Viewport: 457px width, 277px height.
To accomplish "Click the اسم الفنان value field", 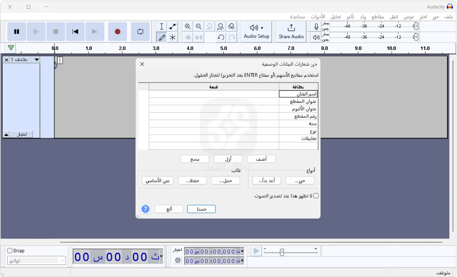I will click(x=214, y=93).
